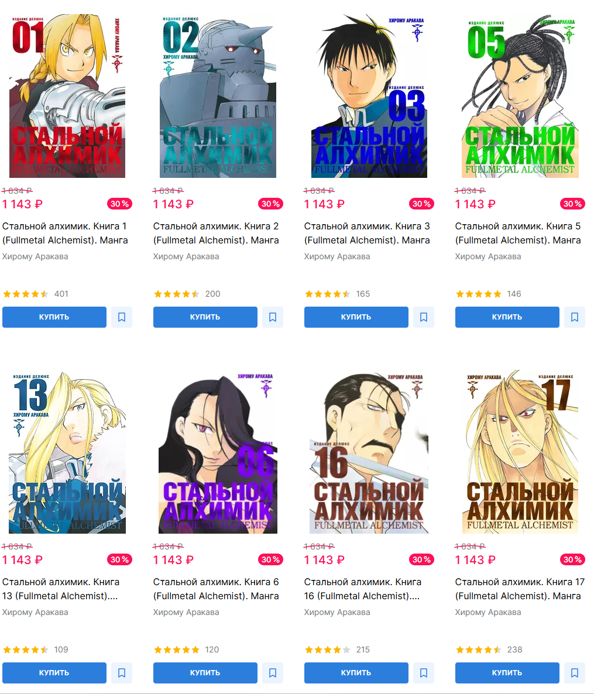
Task: Open title link Стальной алхимик. Книга 5
Action: pos(518,233)
